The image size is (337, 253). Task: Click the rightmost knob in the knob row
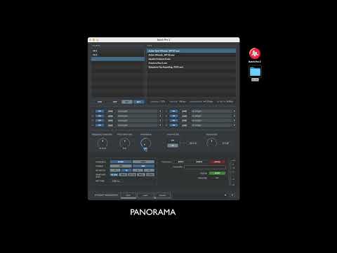pos(211,143)
